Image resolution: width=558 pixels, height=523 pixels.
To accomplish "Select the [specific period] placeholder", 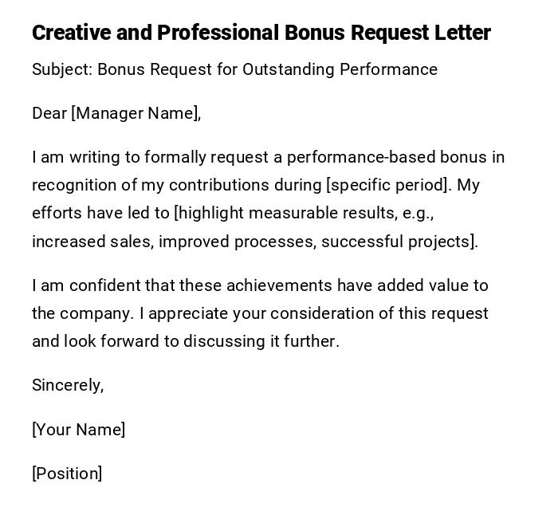I will coord(387,185).
